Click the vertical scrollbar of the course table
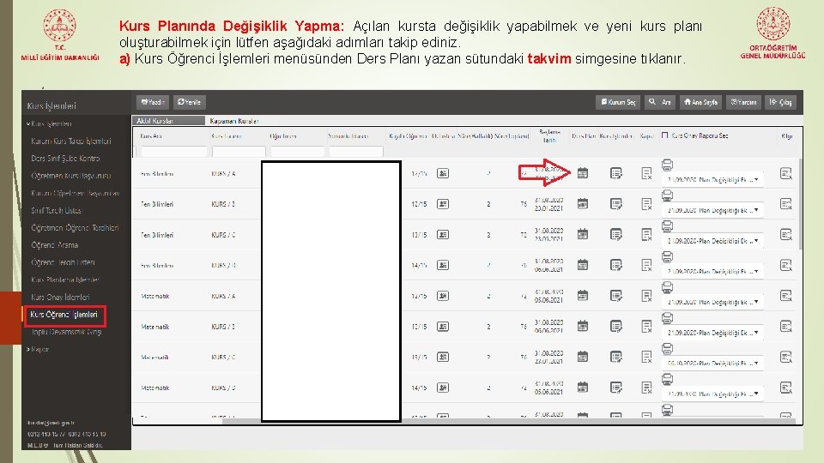 pos(800,205)
